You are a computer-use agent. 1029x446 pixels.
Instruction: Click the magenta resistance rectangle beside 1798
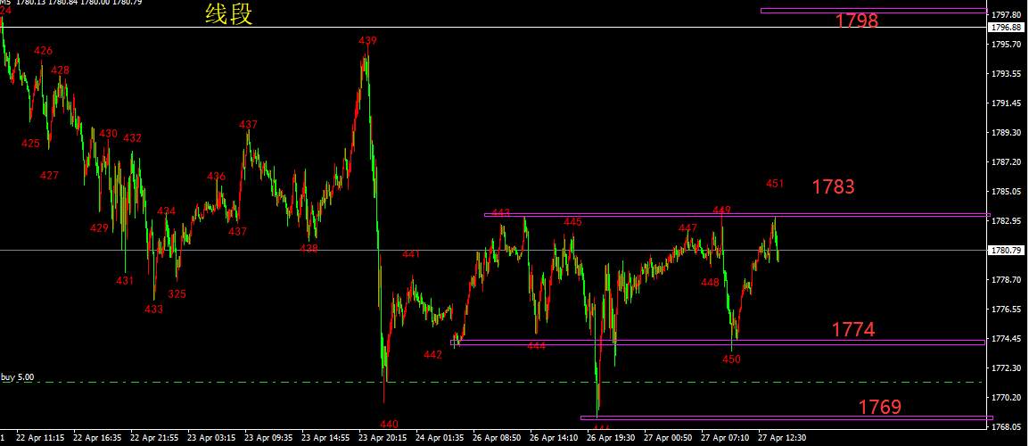coord(874,11)
